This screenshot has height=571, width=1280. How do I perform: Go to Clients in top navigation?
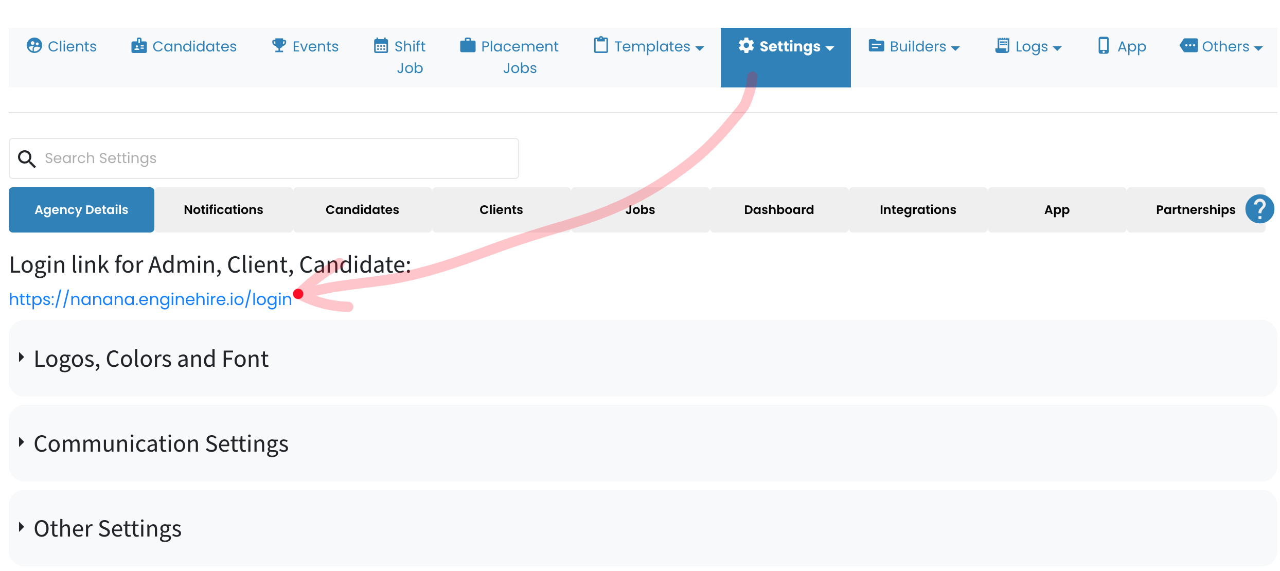click(x=62, y=46)
